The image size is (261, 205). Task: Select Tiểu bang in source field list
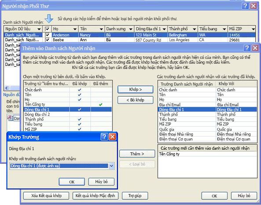(68, 124)
